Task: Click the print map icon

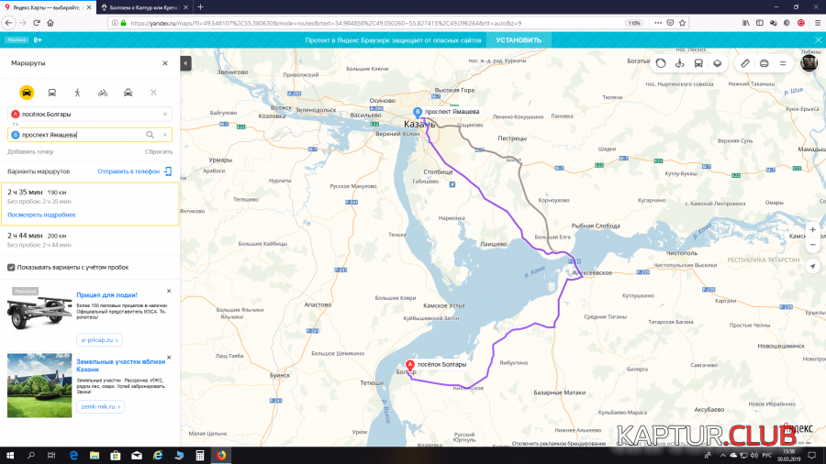Action: (765, 64)
